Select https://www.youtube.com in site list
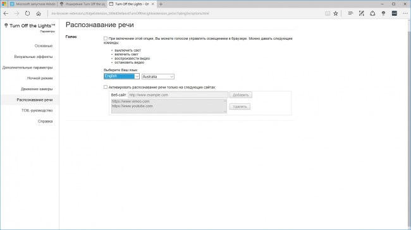The width and height of the screenshot is (411, 230). (x=132, y=106)
